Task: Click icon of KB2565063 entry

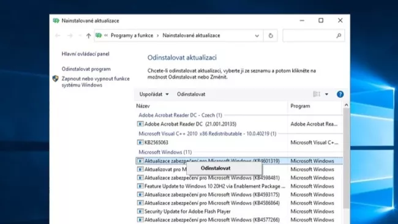Action: [140, 143]
